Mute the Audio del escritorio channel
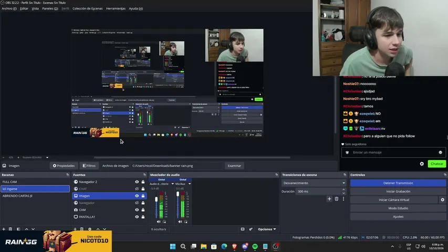448x252 pixels. click(x=159, y=222)
